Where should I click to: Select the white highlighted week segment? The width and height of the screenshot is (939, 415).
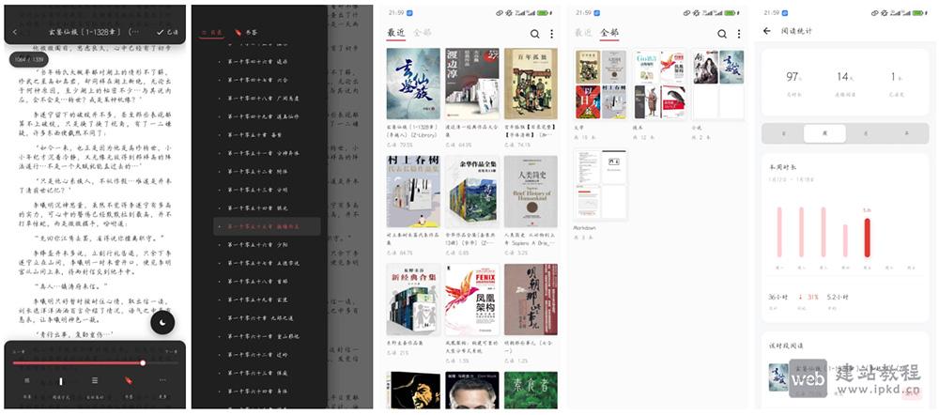(x=824, y=133)
